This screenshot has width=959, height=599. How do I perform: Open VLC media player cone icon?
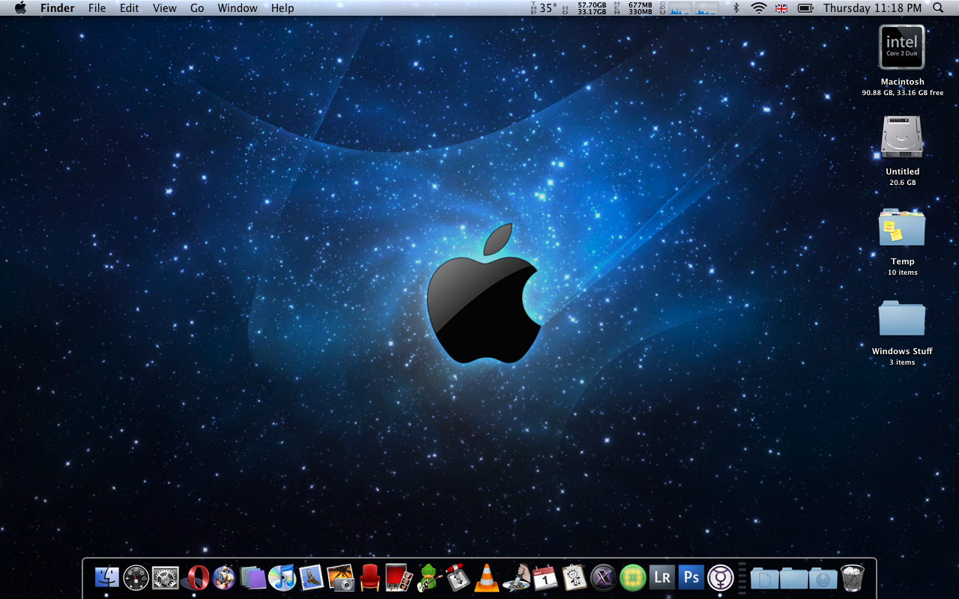pyautogui.click(x=487, y=577)
